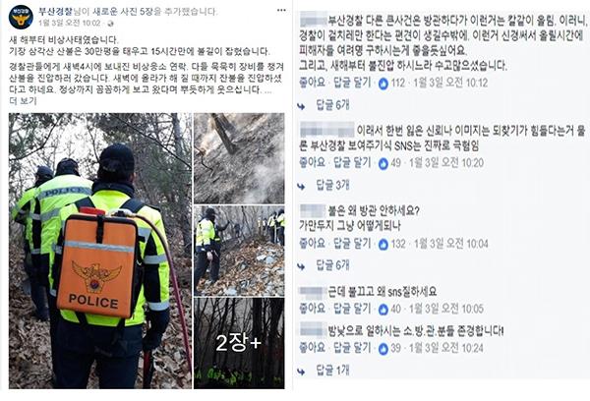Open the smoky hillside photo thumbnail

(239, 158)
